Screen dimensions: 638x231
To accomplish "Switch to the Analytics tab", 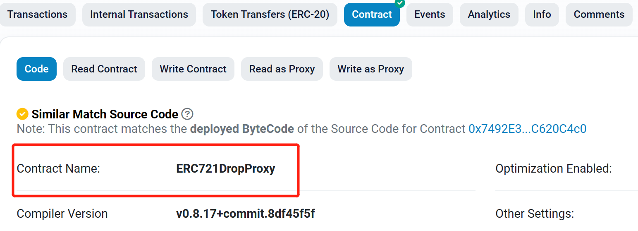I will [x=489, y=14].
